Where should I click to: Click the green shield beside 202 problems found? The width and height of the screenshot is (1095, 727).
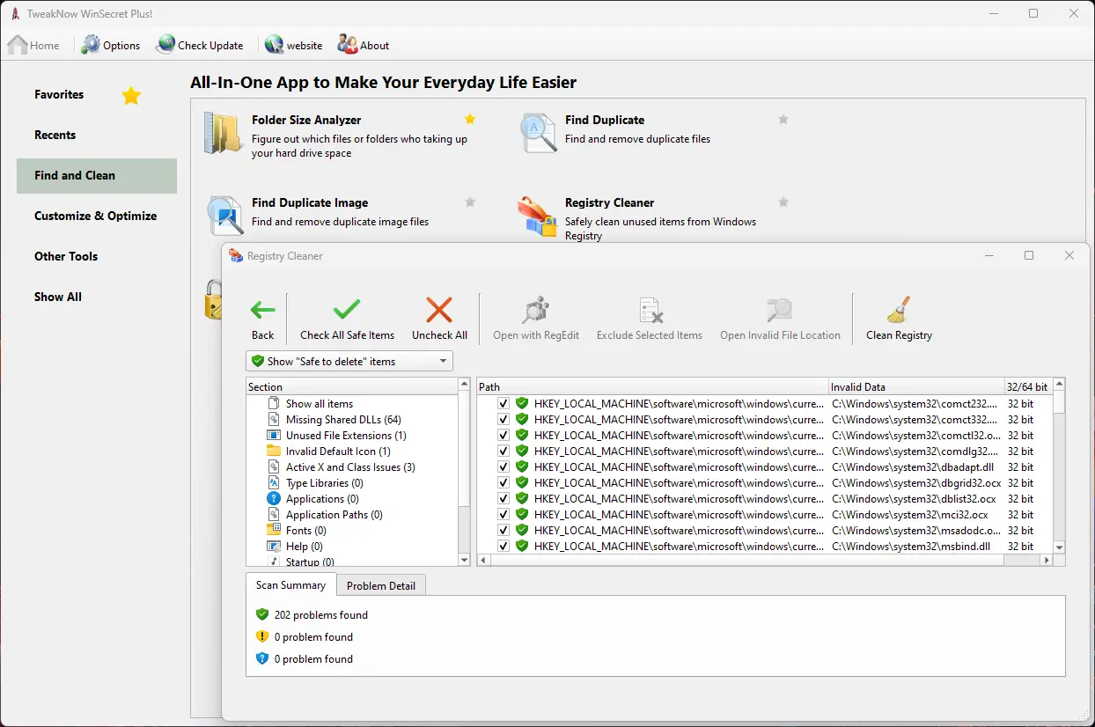pos(261,614)
